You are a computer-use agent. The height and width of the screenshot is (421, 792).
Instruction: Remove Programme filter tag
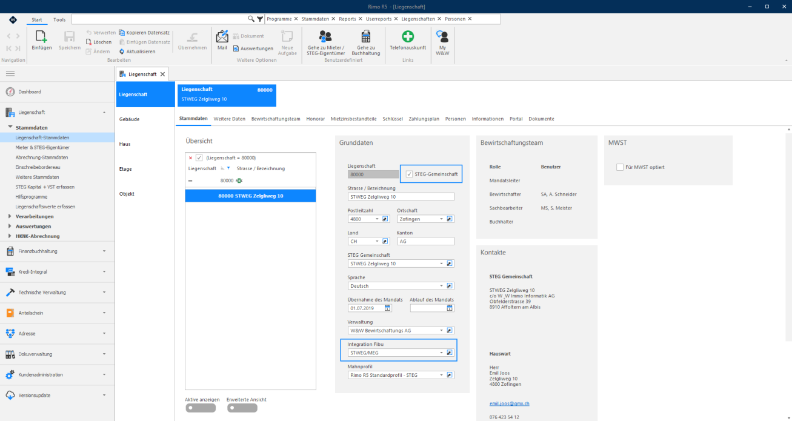coord(295,19)
